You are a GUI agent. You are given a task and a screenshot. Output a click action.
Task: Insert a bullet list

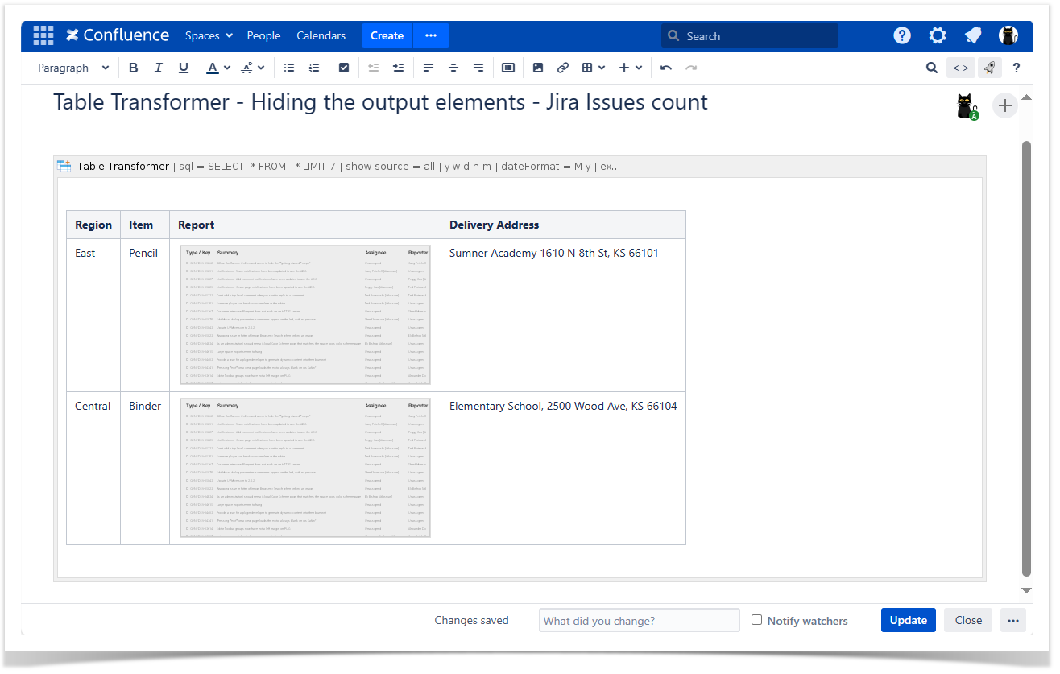(x=289, y=68)
